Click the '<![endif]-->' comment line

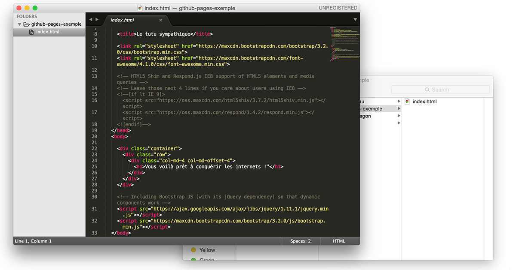point(134,124)
